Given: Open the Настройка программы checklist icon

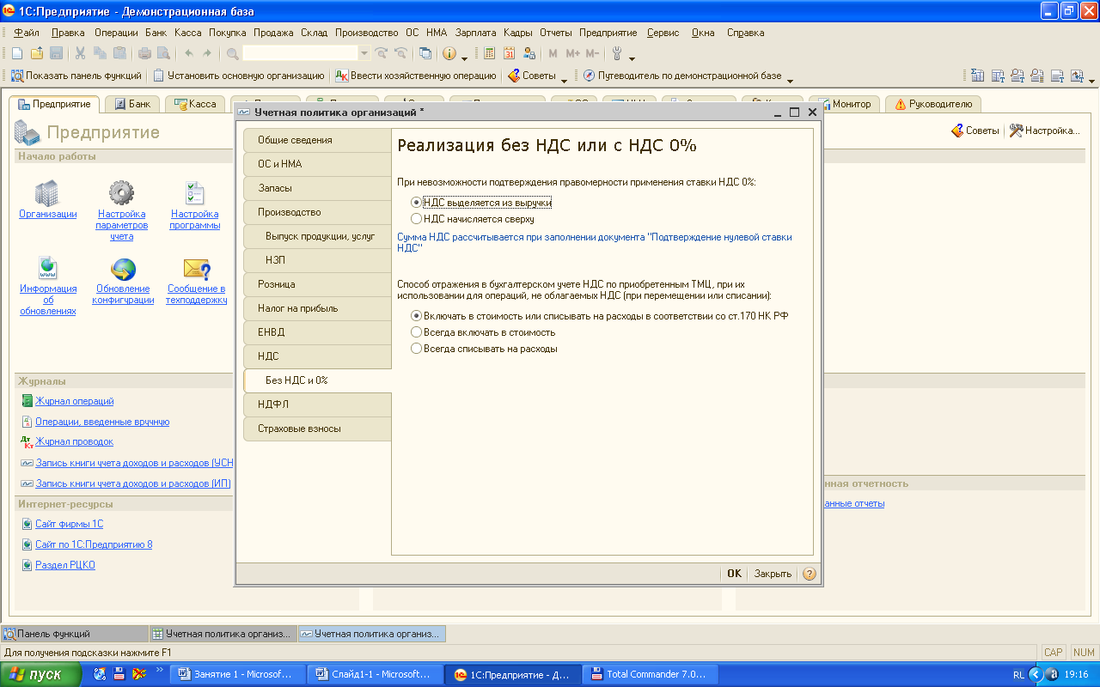Looking at the screenshot, I should click(x=195, y=194).
